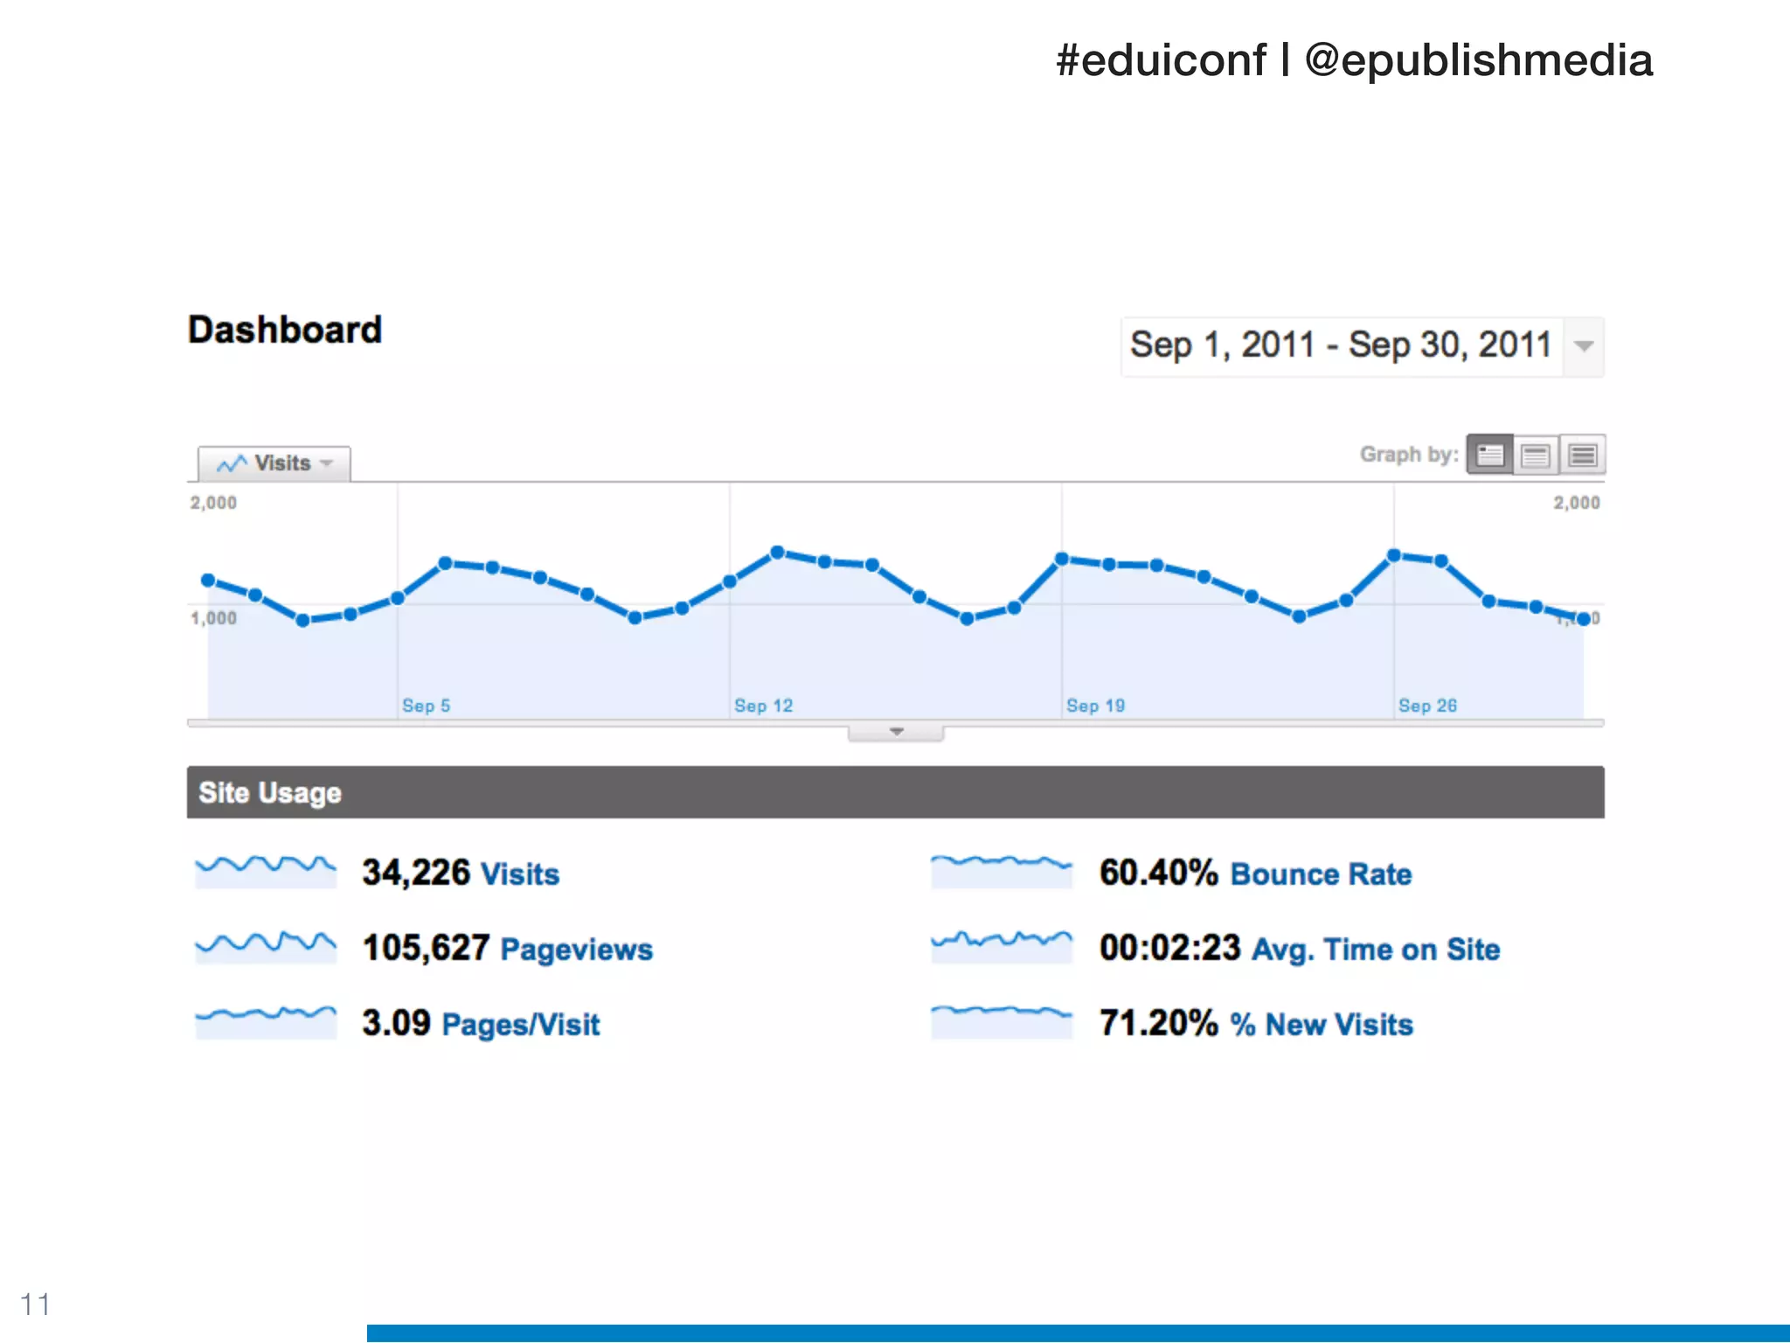The image size is (1790, 1343).
Task: Click the Avg. Time on Site sparkline
Action: (1002, 947)
